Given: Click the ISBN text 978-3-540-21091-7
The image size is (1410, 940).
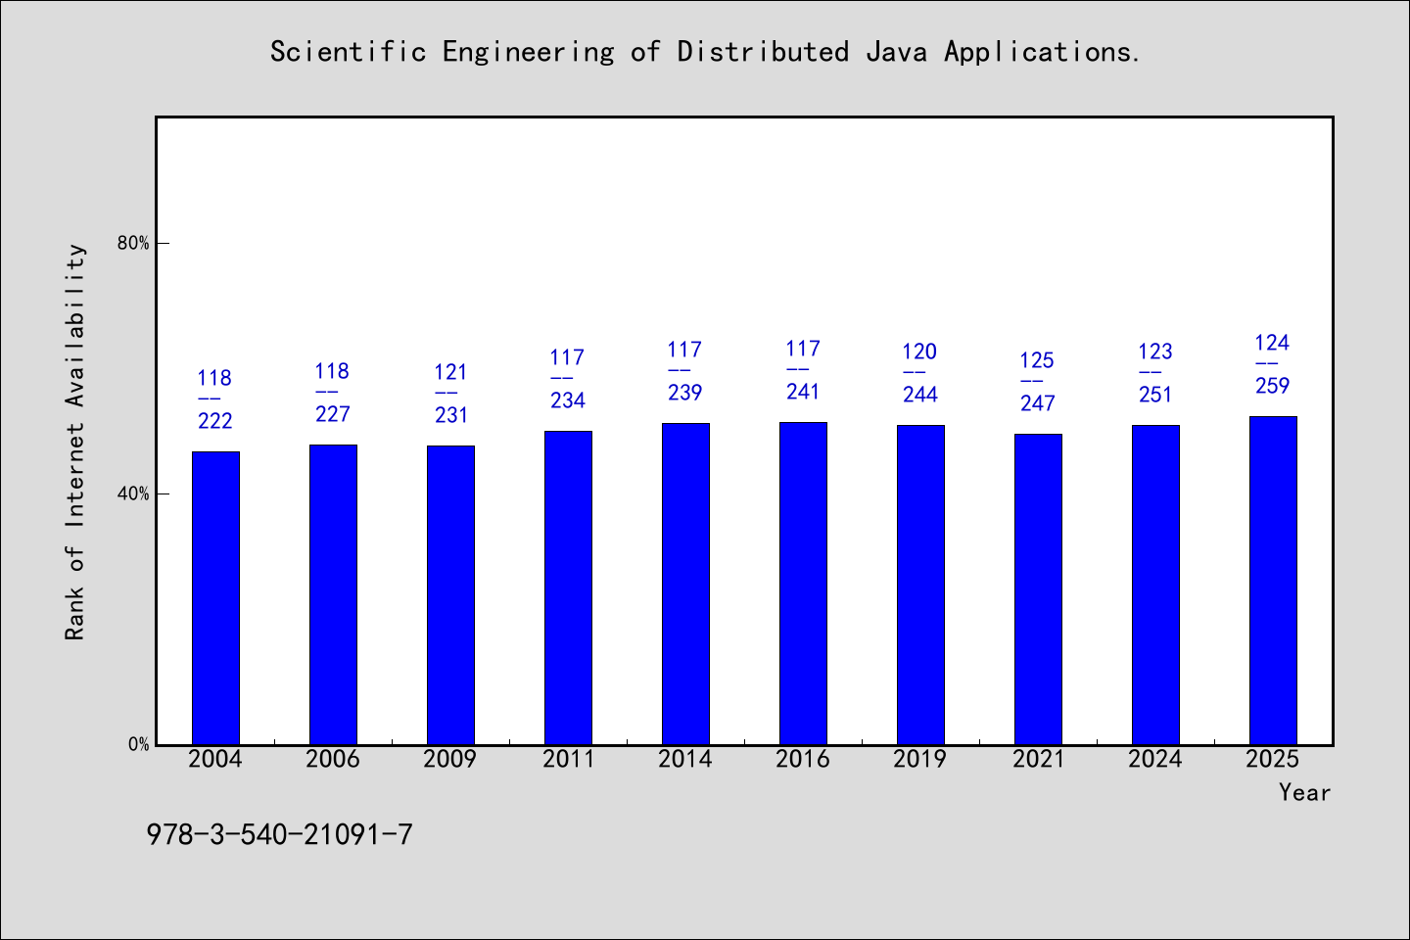Looking at the screenshot, I should (279, 834).
